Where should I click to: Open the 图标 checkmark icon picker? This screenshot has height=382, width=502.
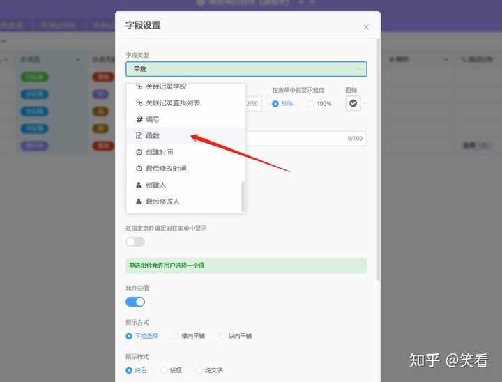[x=353, y=103]
